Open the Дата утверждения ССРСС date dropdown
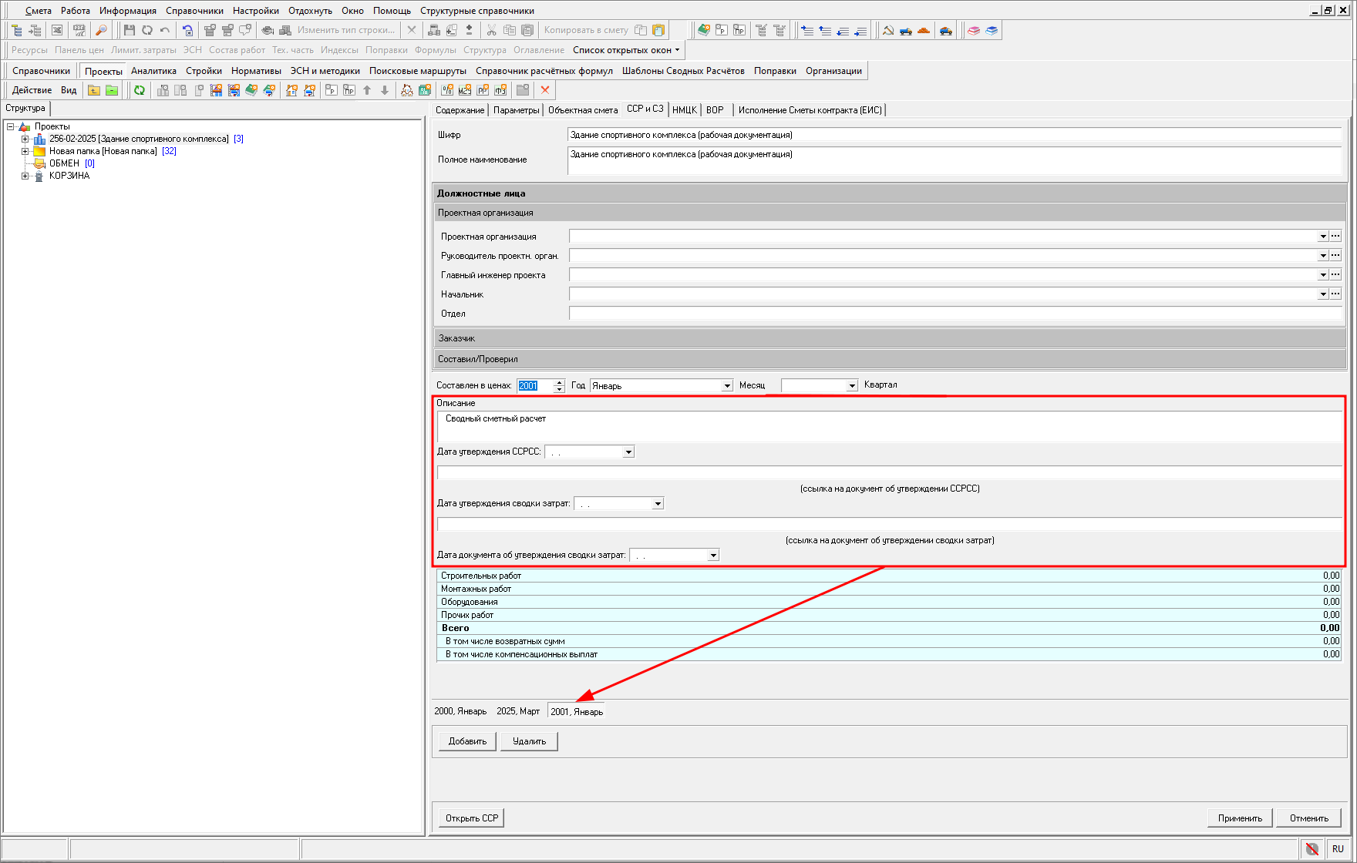 click(628, 452)
